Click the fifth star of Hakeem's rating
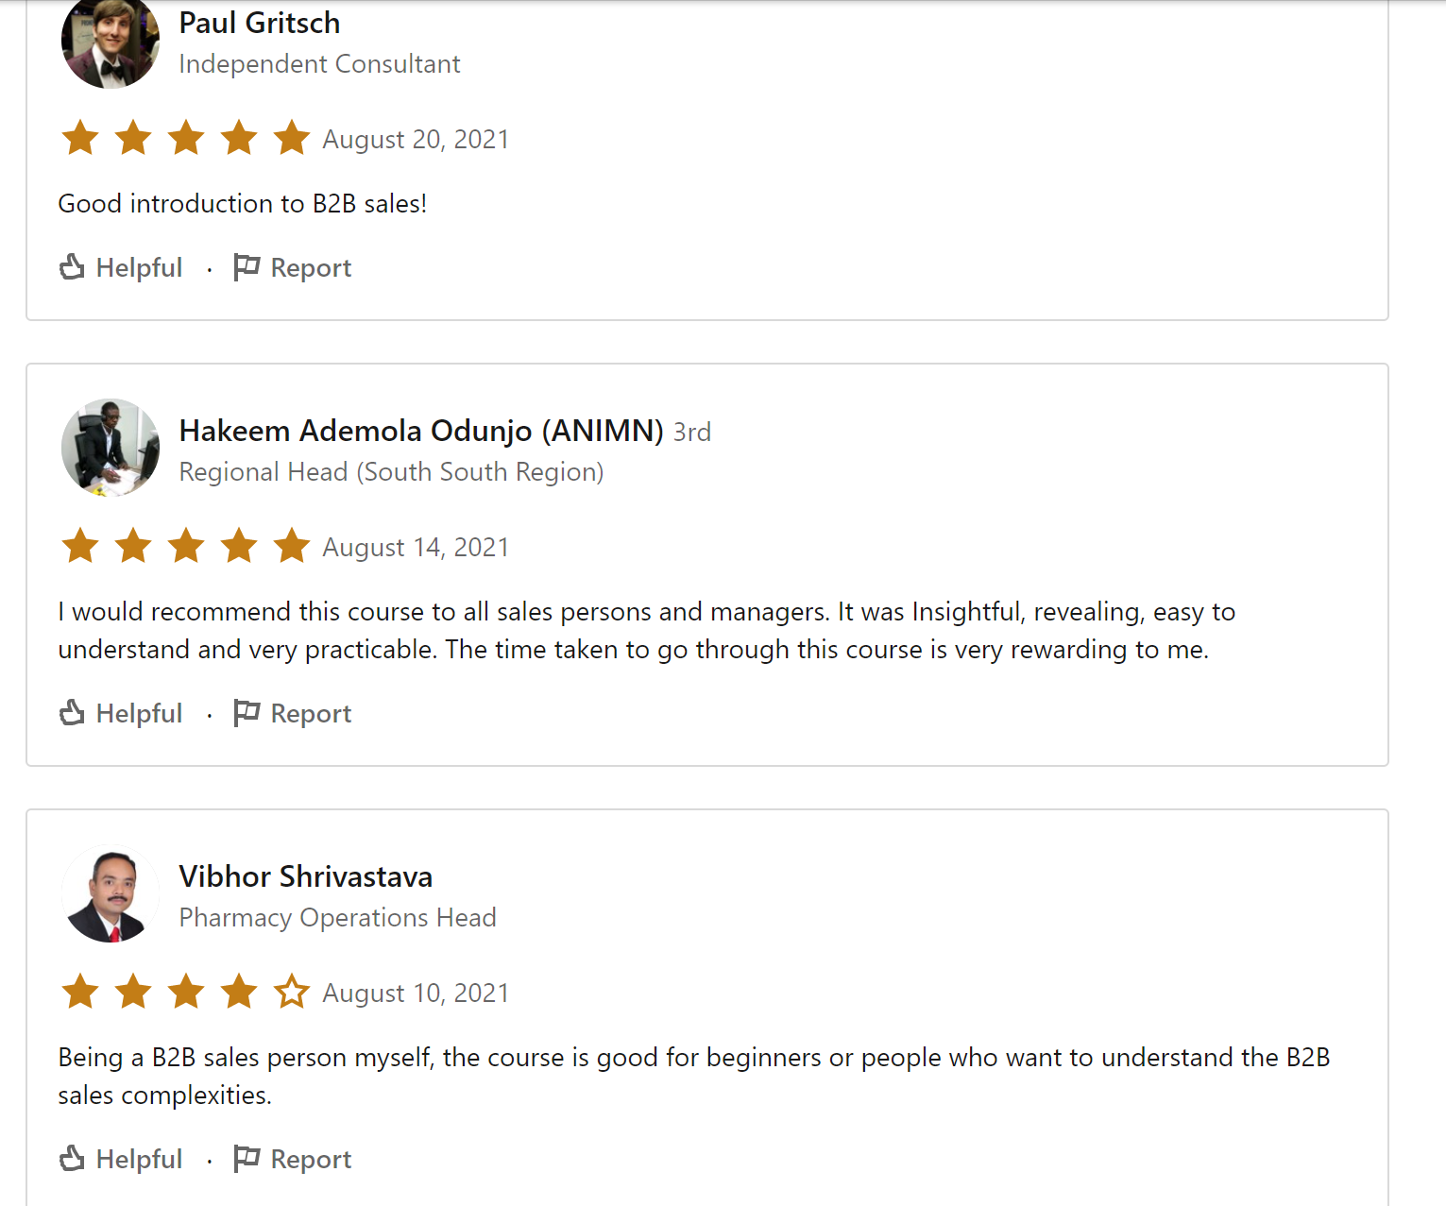This screenshot has height=1206, width=1446. click(x=292, y=546)
